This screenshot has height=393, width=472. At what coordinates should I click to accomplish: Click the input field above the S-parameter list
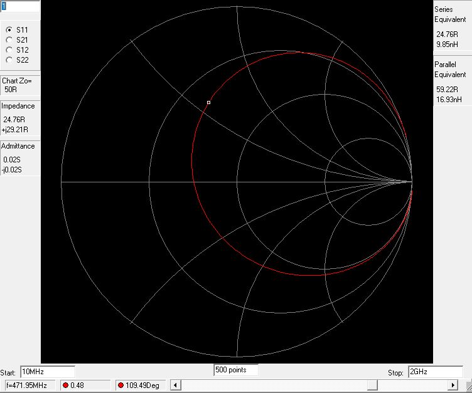point(20,6)
